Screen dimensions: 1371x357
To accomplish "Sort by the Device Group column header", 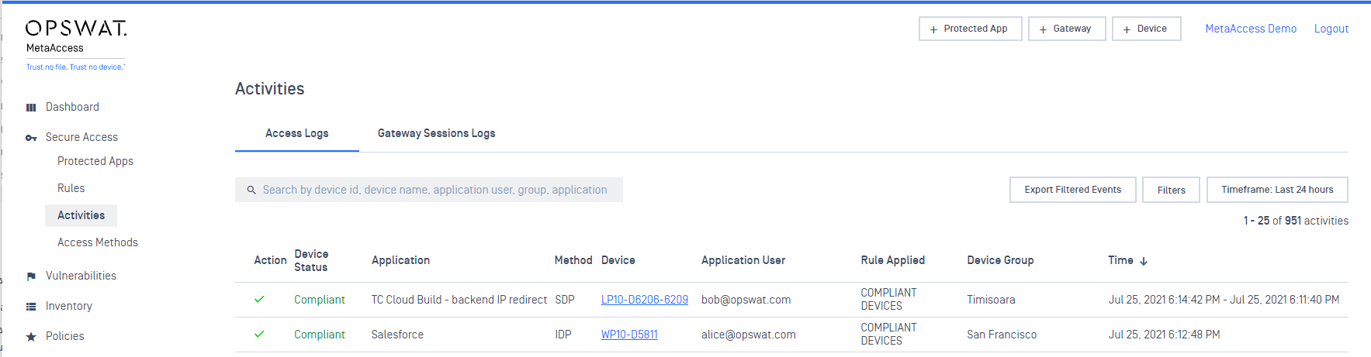I will pos(1000,260).
